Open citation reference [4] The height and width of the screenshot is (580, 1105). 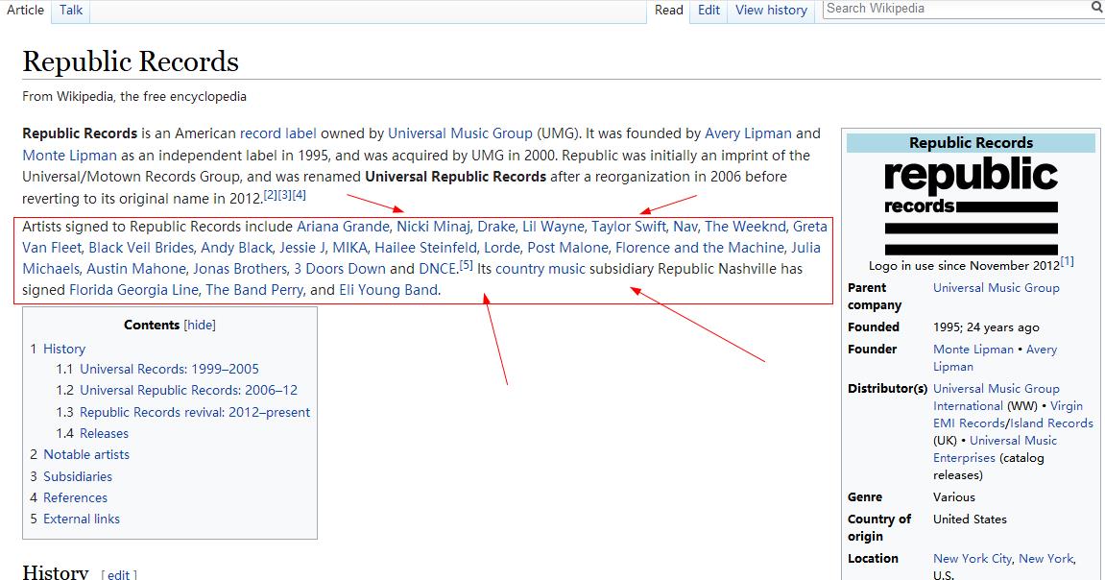(x=300, y=195)
